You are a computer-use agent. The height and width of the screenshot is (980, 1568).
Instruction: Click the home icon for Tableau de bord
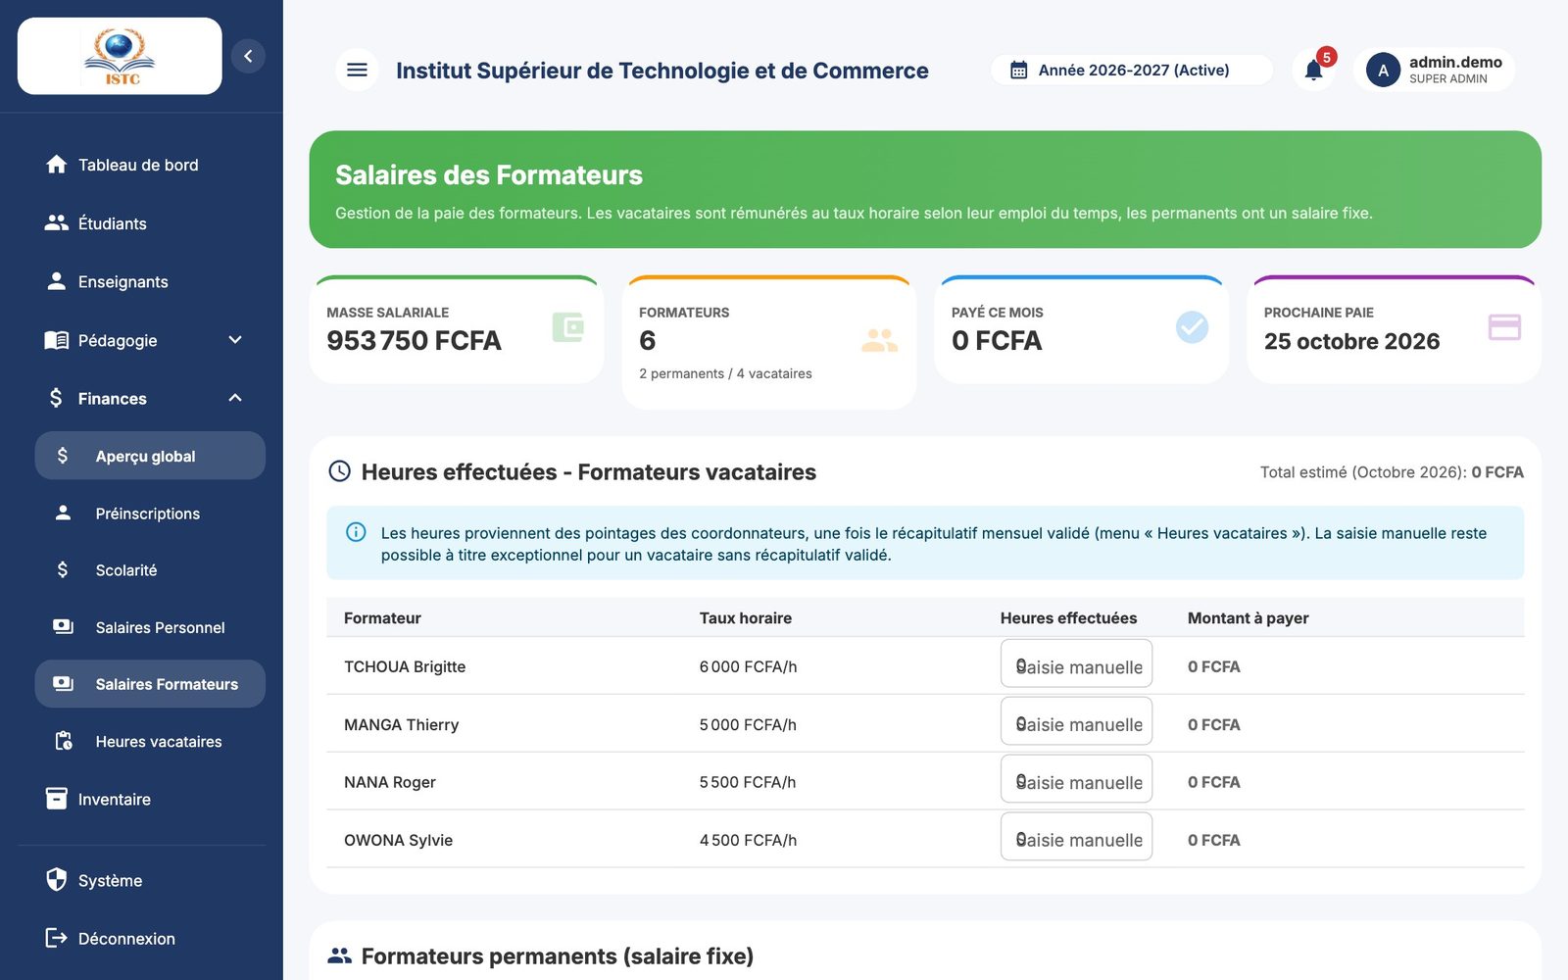click(x=57, y=165)
